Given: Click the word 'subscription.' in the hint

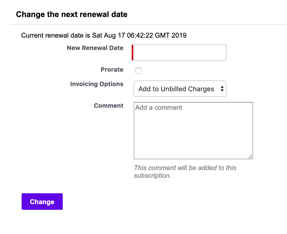Looking at the screenshot, I should pos(152,176).
